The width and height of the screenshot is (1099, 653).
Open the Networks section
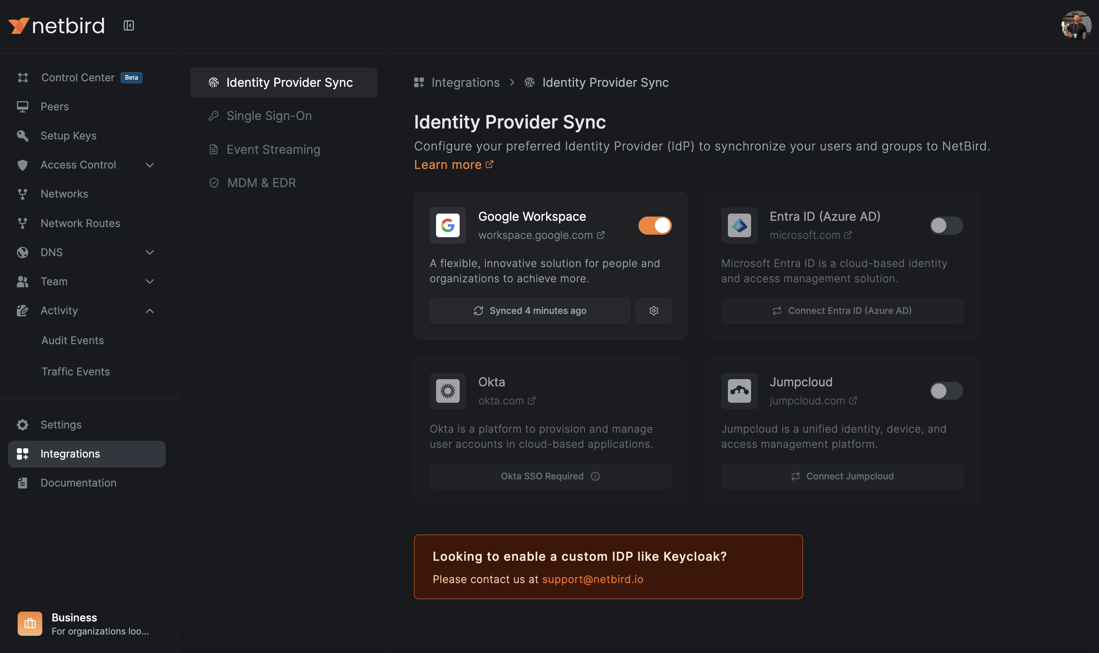point(64,194)
